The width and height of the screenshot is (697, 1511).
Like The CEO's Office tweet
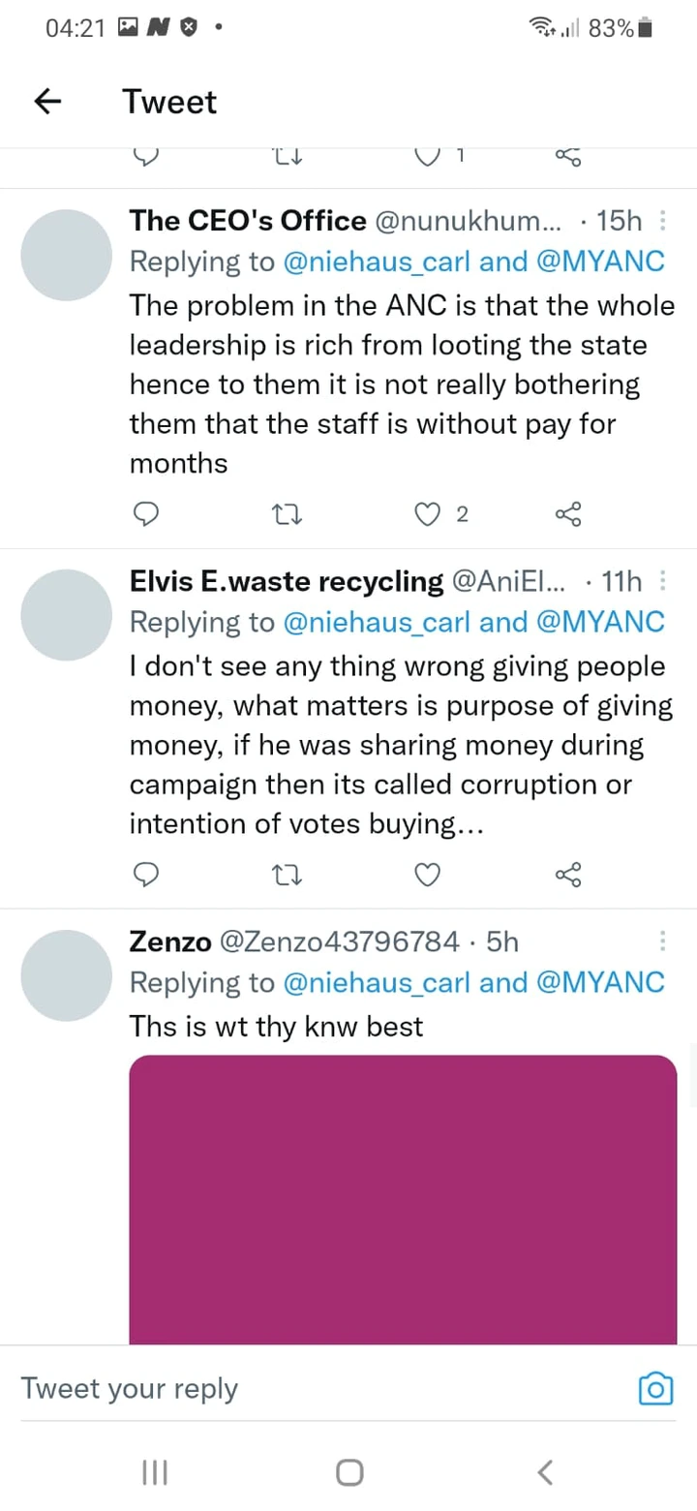[427, 514]
